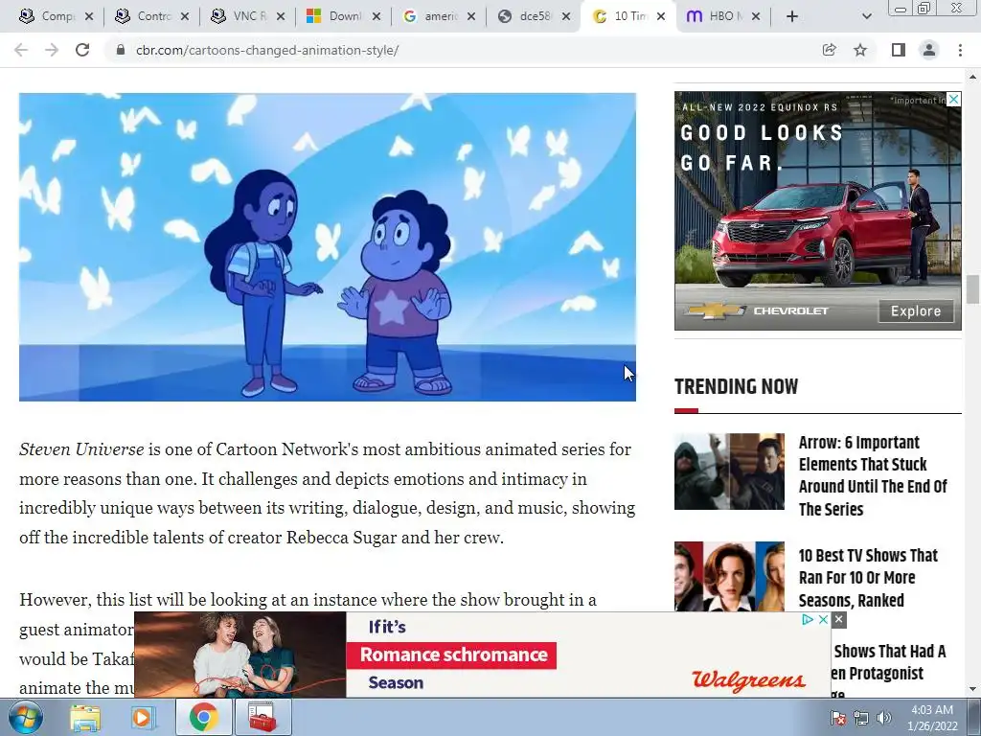Open the clock showing 4:03 AM
The image size is (981, 736).
click(932, 718)
